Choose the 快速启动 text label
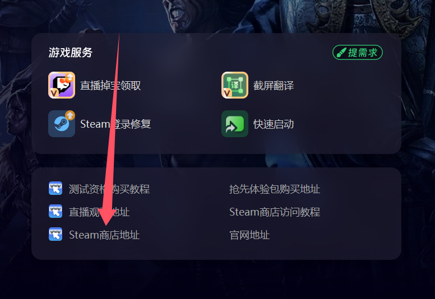435x299 pixels. click(274, 124)
